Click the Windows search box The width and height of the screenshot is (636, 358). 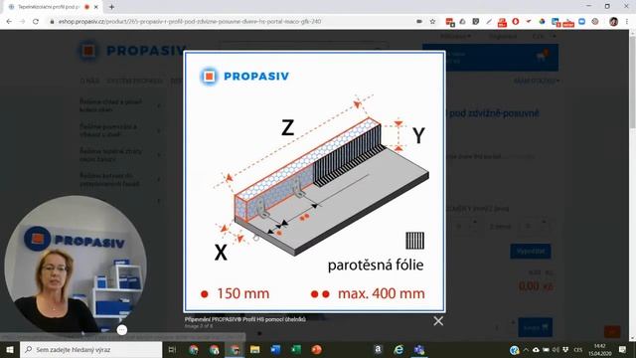point(90,349)
